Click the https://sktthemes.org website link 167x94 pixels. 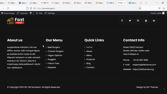click(x=143, y=69)
